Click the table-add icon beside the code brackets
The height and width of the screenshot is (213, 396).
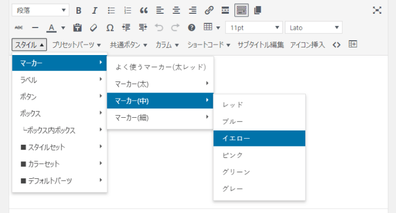pyautogui.click(x=353, y=44)
